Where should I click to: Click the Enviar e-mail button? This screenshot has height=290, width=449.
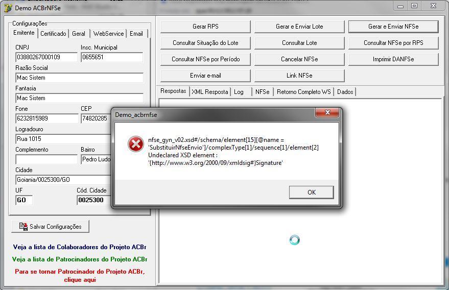point(205,76)
